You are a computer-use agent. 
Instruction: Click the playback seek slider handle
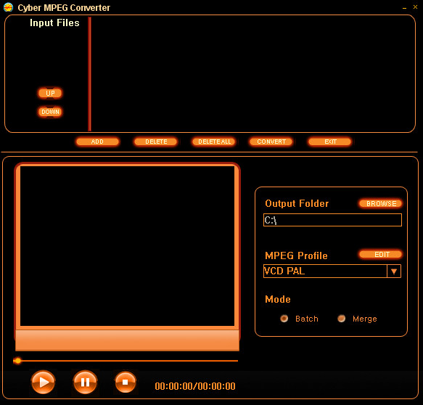pyautogui.click(x=18, y=361)
